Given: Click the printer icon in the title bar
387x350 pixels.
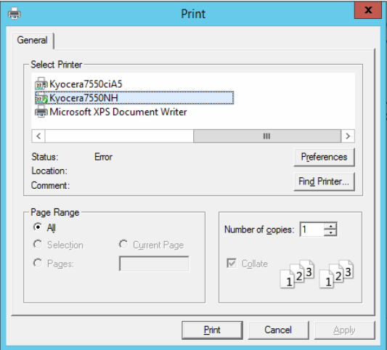Looking at the screenshot, I should [x=15, y=13].
